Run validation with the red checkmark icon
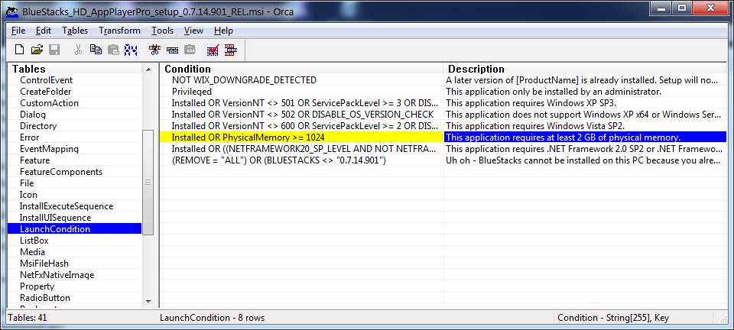This screenshot has width=734, height=330. click(x=213, y=50)
